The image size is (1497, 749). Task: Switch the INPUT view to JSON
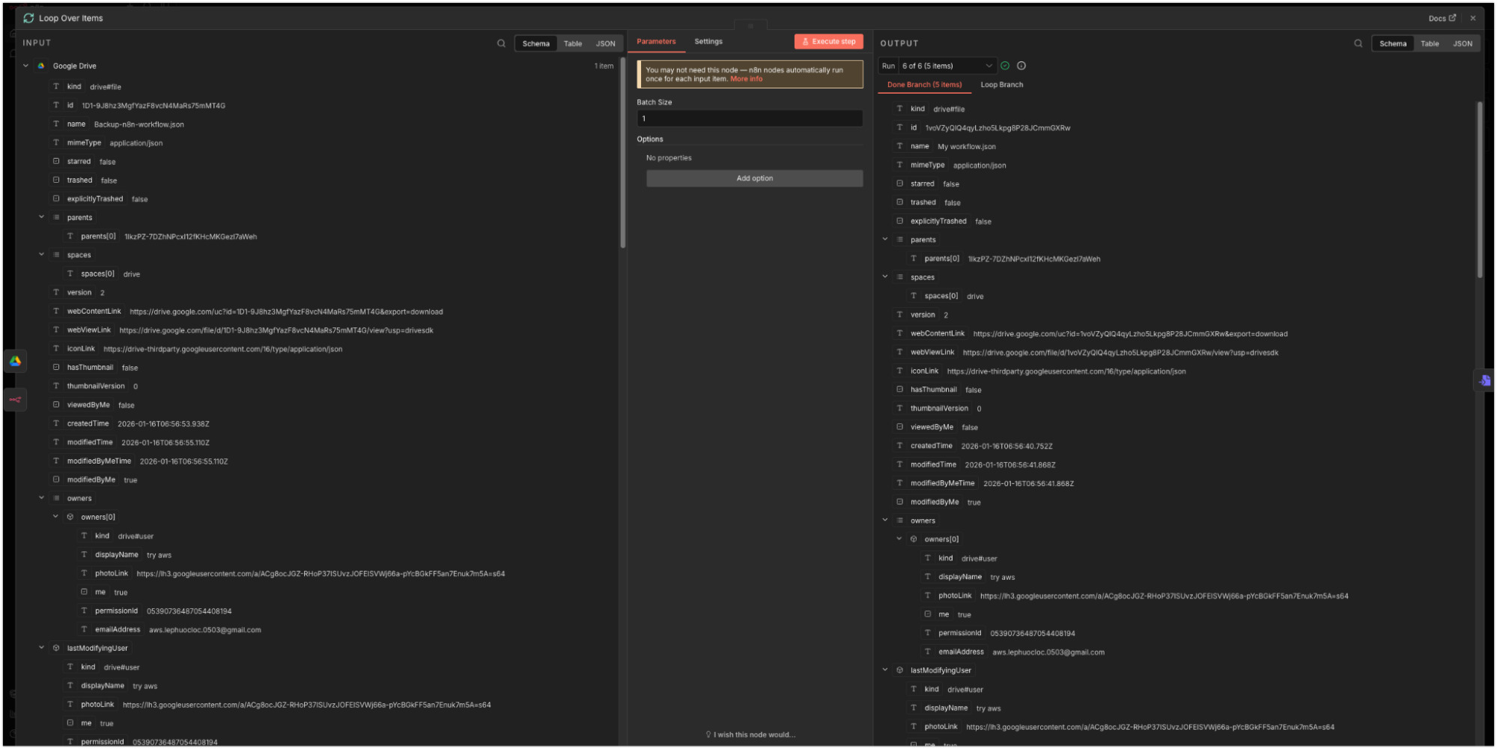coord(605,43)
